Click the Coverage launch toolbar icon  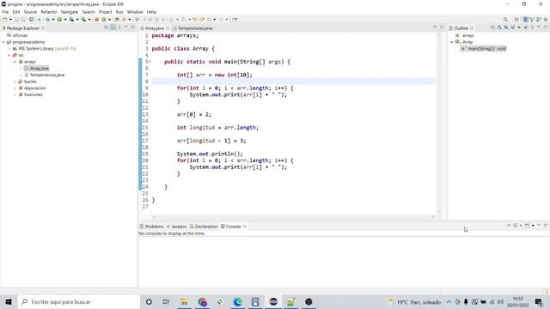click(x=71, y=20)
